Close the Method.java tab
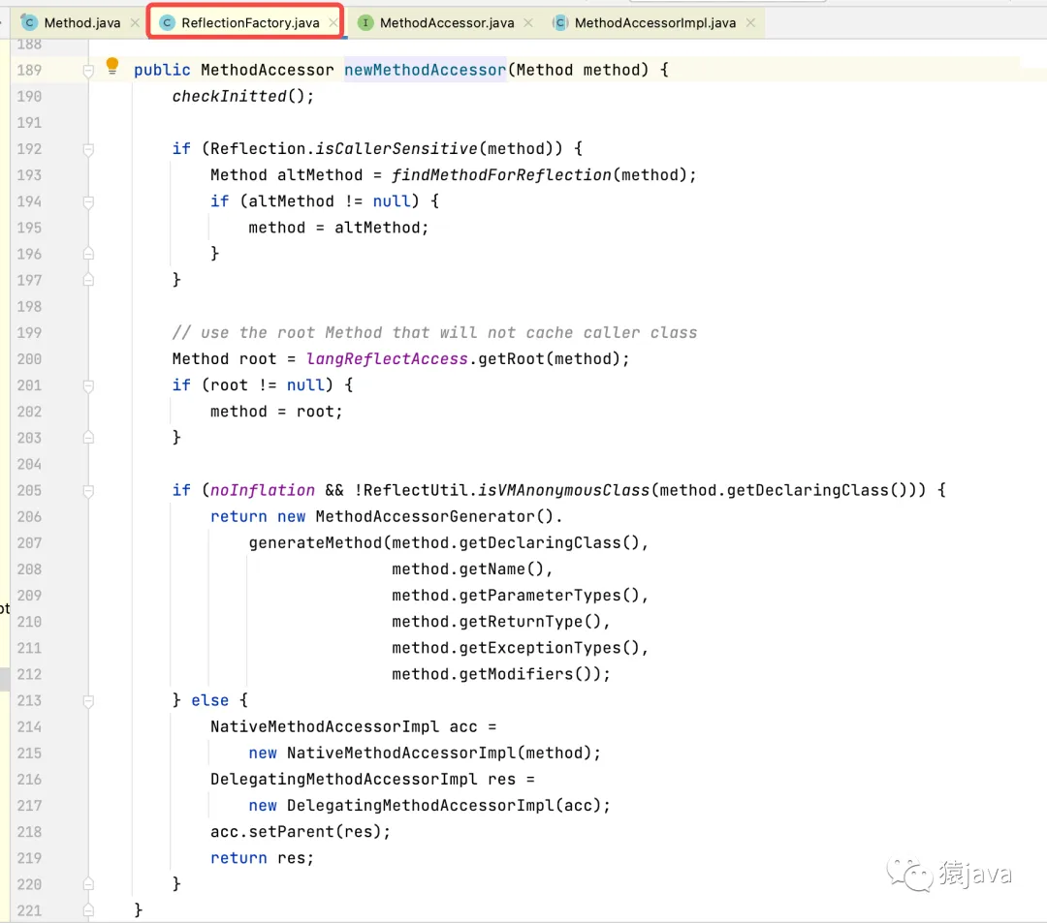Screen dimensions: 1047x923 [135, 22]
